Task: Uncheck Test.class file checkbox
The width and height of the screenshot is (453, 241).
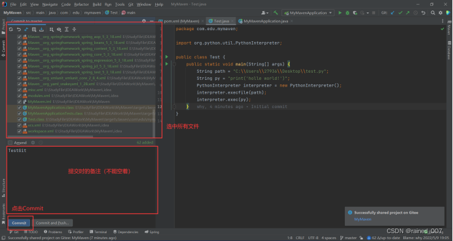Action: [x=20, y=119]
